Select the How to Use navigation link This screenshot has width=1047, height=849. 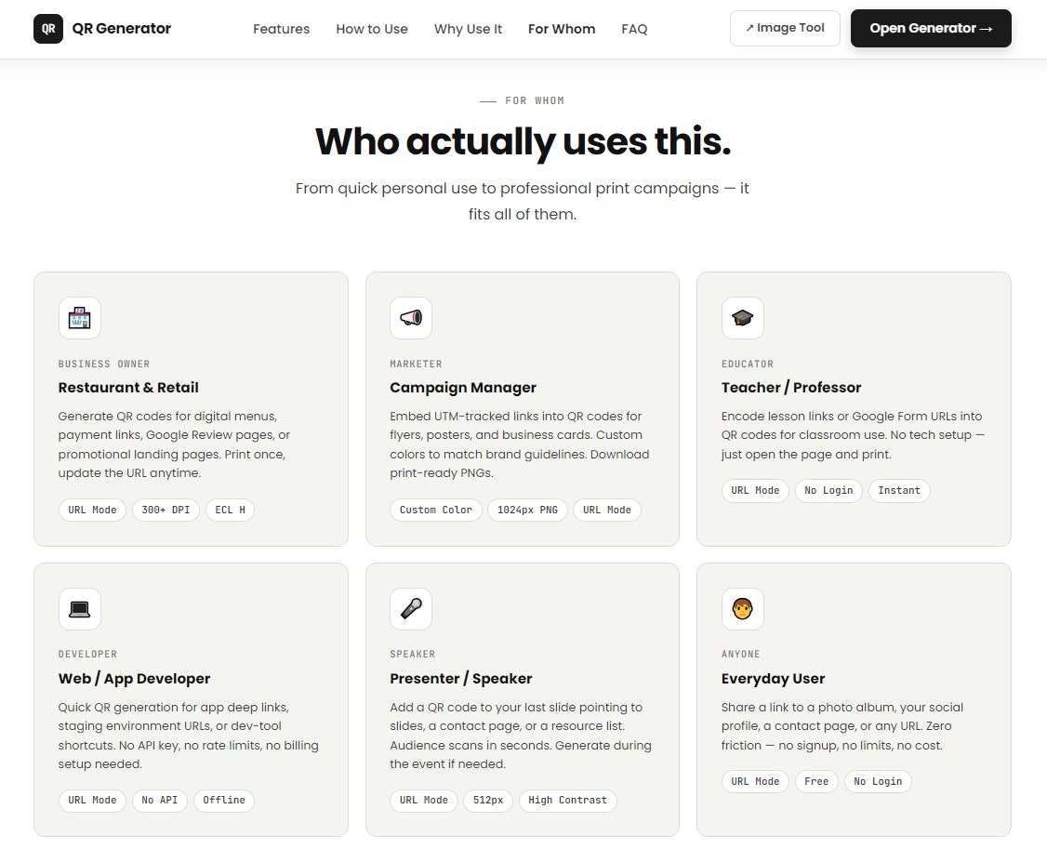coord(372,29)
